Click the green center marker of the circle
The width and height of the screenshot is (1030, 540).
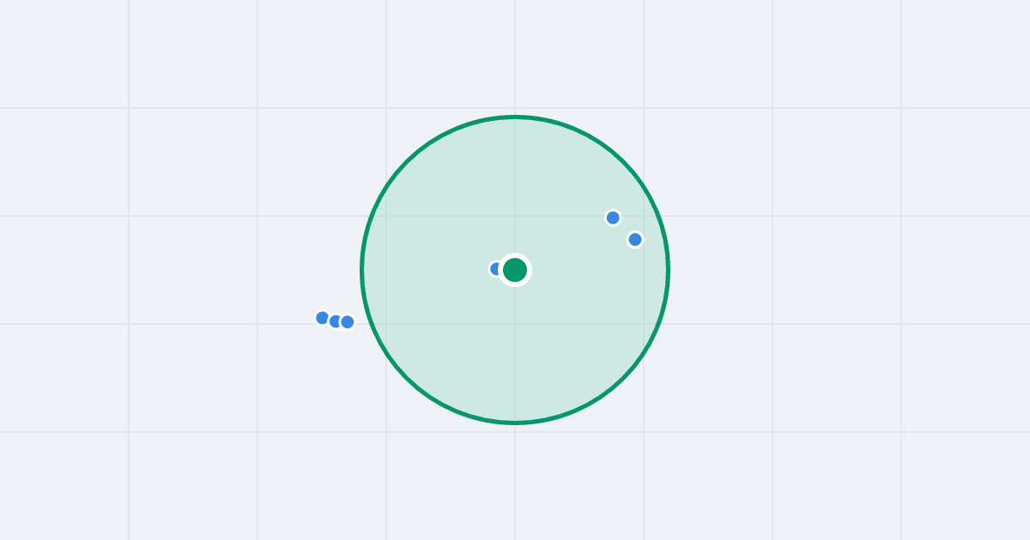coord(515,270)
